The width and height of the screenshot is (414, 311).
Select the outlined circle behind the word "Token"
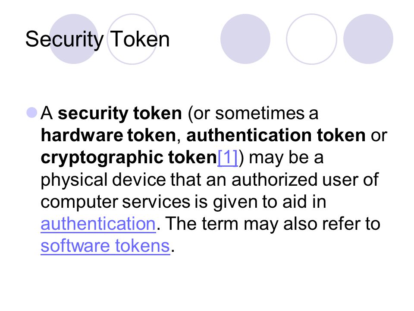(x=132, y=39)
